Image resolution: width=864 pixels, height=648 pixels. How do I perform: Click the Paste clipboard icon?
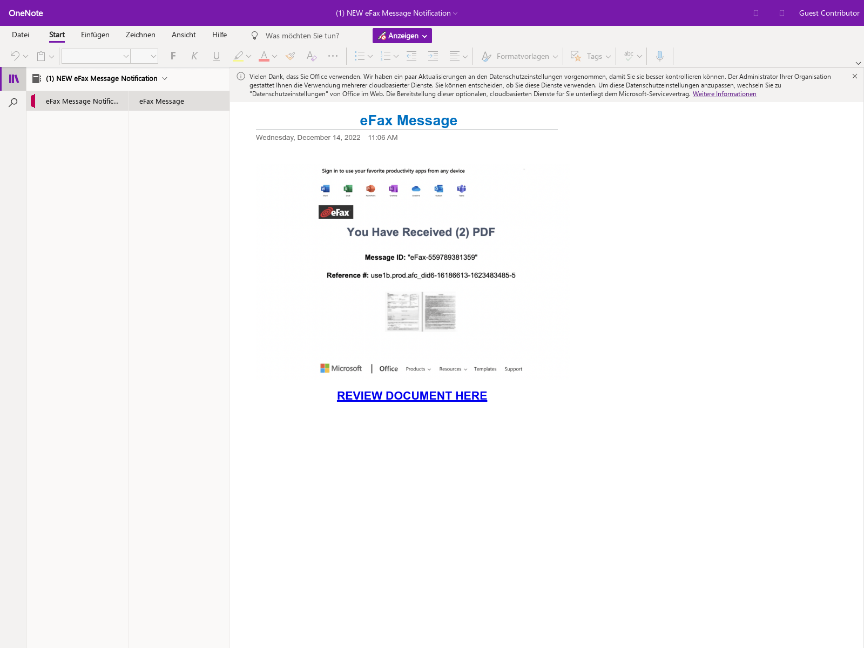click(x=41, y=56)
